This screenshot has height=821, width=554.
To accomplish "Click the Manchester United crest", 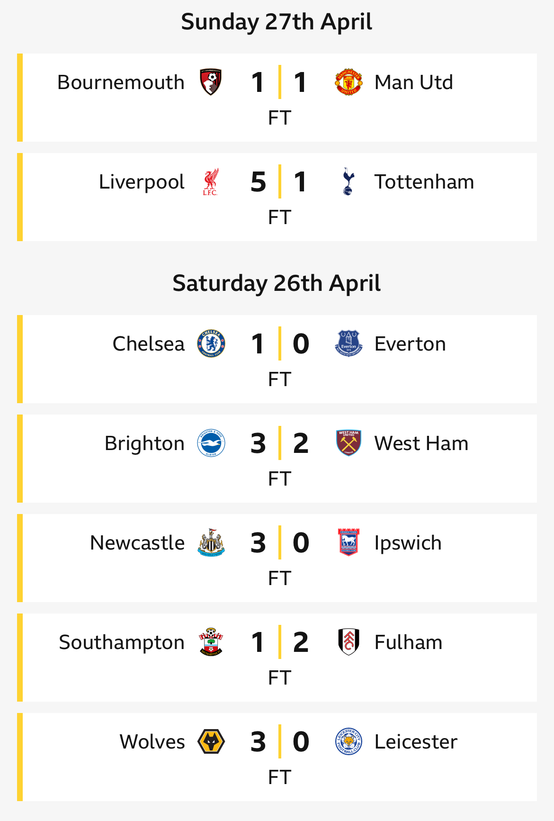I will click(x=348, y=82).
